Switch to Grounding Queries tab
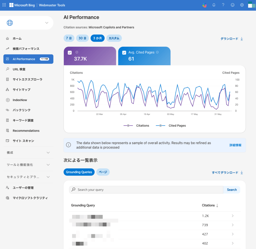This screenshot has height=249, width=256. click(x=79, y=172)
